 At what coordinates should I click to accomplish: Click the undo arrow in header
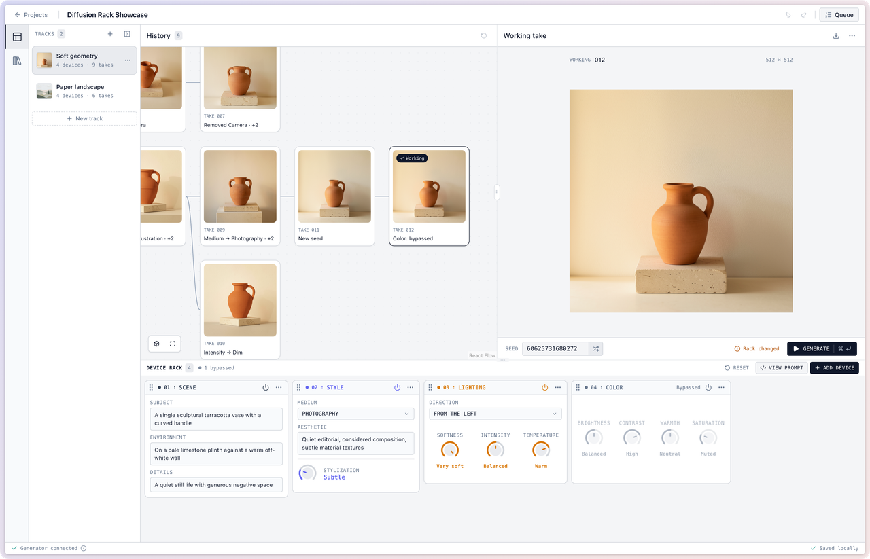pos(788,15)
